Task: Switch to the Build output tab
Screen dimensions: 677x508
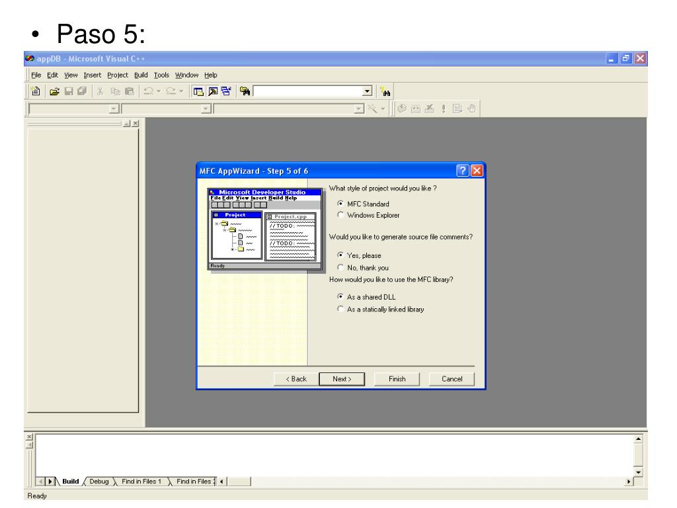Action: (70, 482)
